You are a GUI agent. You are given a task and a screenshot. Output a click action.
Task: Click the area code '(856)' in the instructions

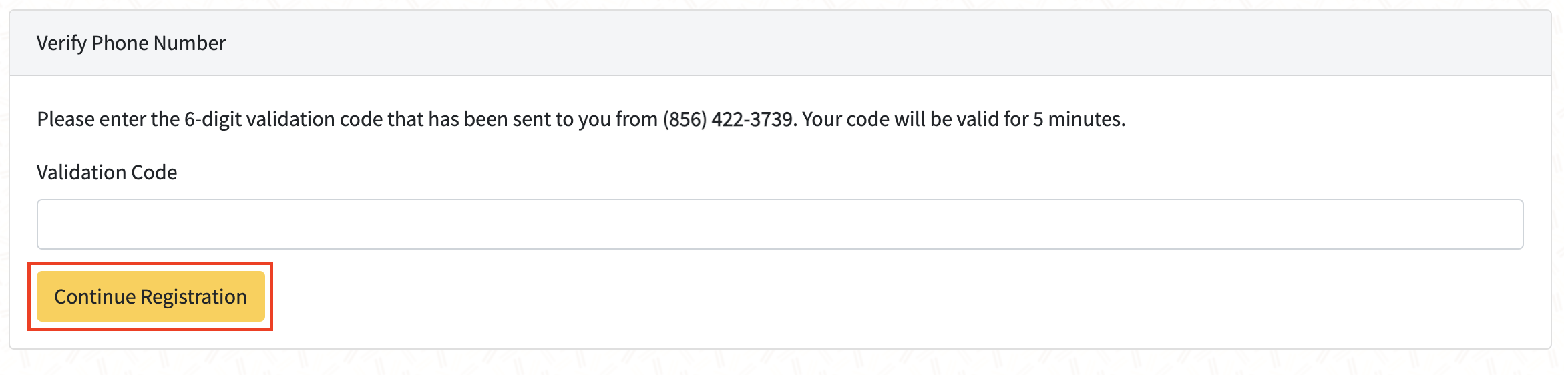(685, 119)
